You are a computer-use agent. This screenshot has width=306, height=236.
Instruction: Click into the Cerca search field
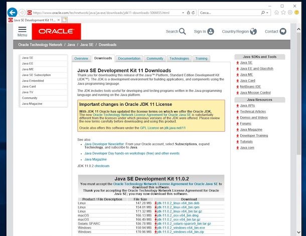pos(229,13)
